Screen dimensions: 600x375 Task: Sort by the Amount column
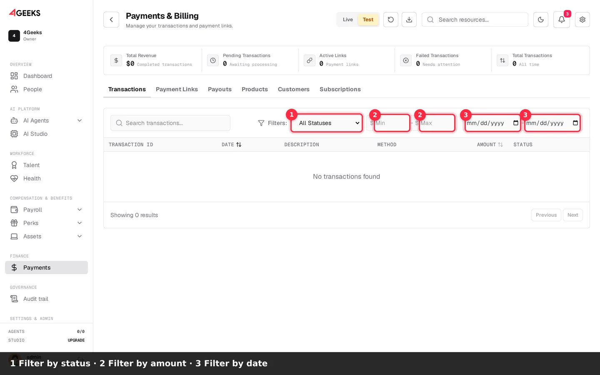tap(490, 145)
